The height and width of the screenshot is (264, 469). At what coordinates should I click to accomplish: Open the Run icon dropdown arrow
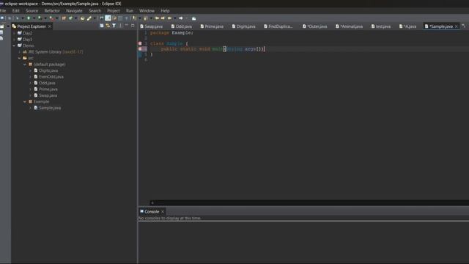click(34, 18)
